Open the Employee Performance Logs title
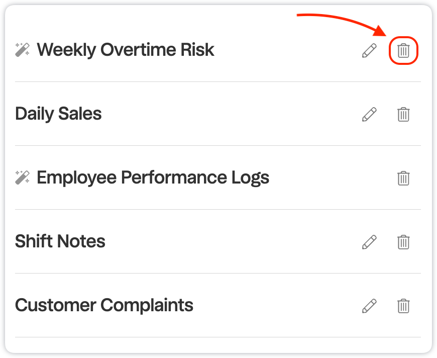The width and height of the screenshot is (437, 358). point(153,178)
